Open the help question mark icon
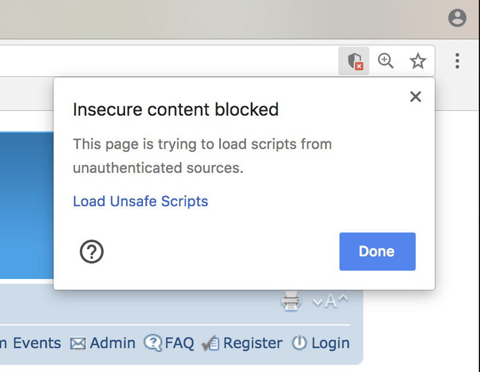Image resolution: width=480 pixels, height=372 pixels. pos(92,252)
